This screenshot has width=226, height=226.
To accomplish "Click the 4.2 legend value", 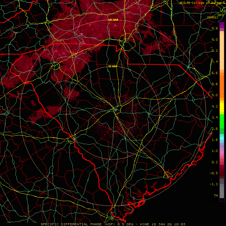I will [215, 106].
